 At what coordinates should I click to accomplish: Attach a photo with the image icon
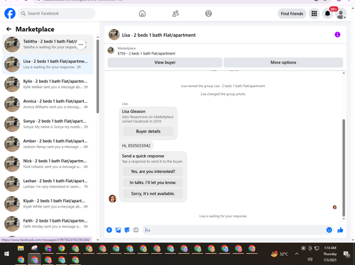point(118,230)
